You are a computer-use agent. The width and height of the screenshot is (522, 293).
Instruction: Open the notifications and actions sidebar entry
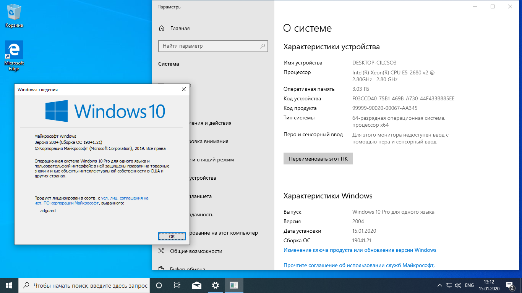point(232,123)
